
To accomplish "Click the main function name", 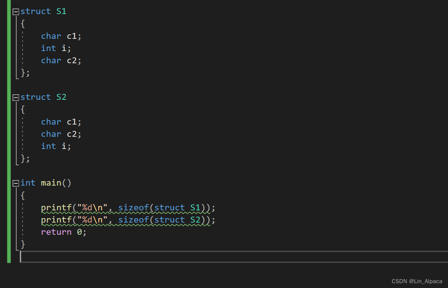I will click(51, 183).
